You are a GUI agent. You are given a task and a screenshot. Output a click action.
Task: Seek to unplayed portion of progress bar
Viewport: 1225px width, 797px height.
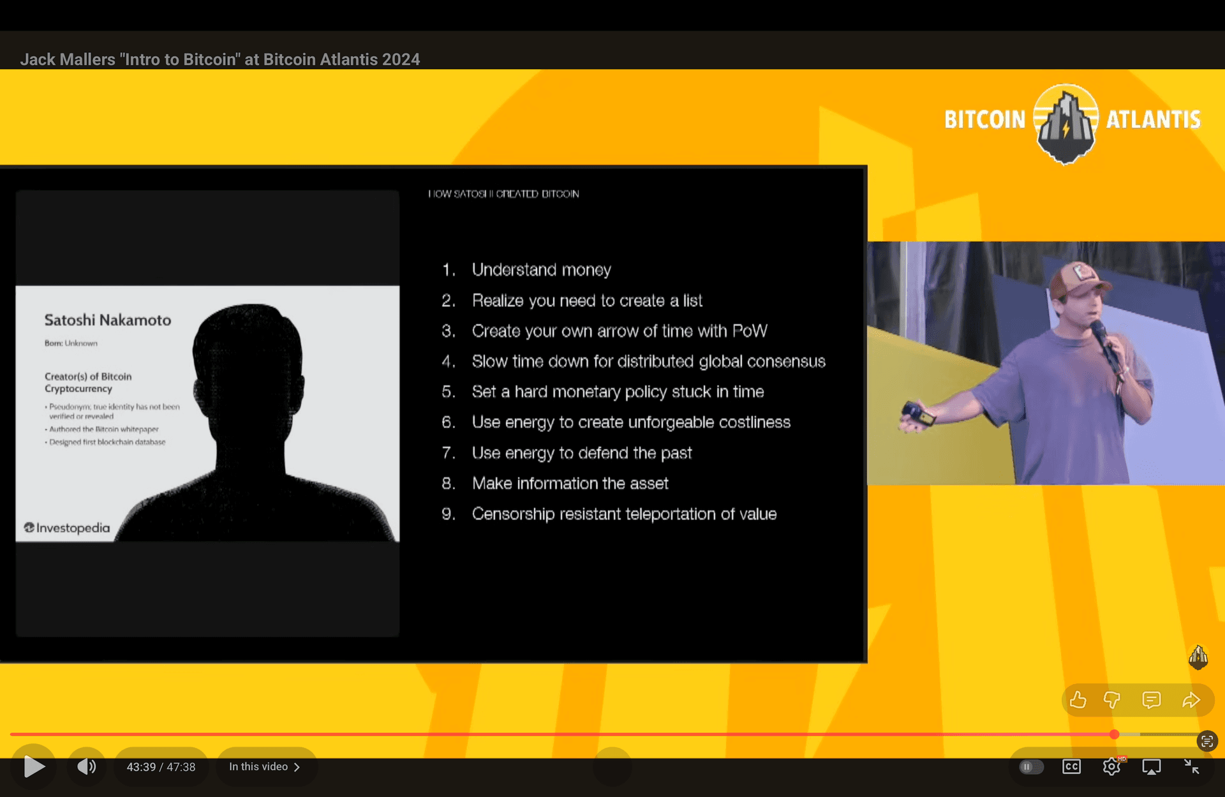click(x=1158, y=734)
